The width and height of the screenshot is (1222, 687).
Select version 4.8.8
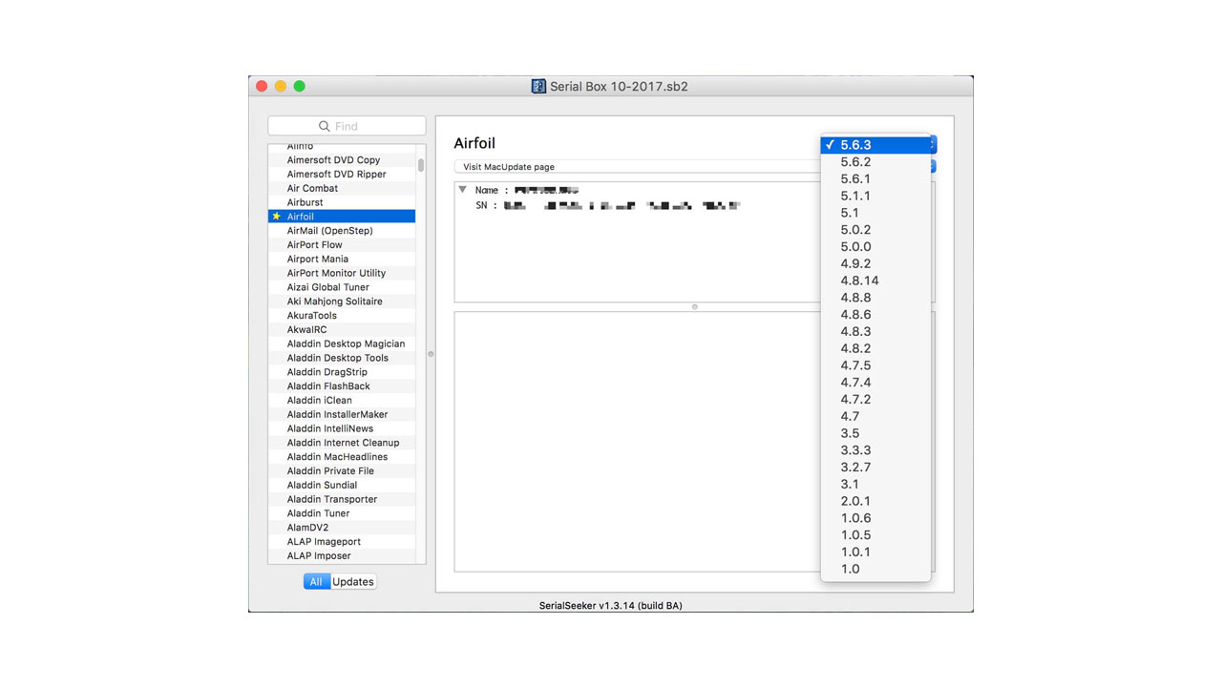tap(875, 298)
